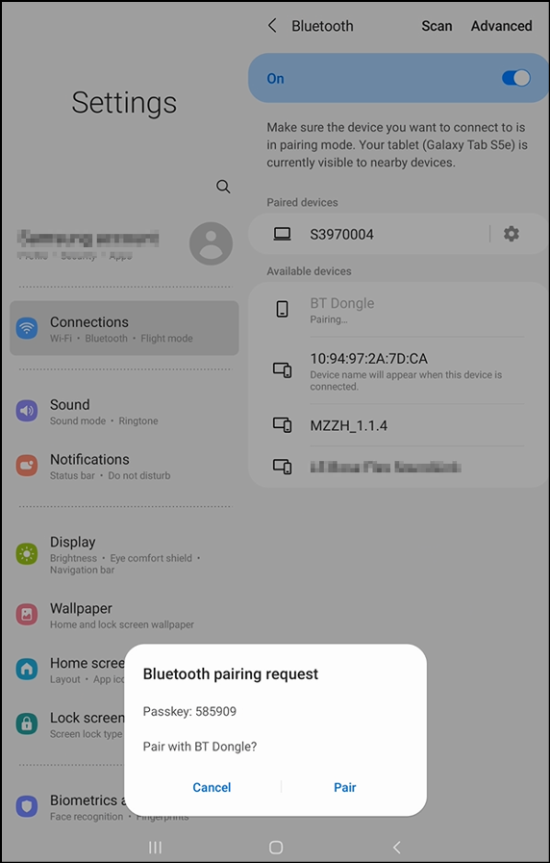Confirm pairing with the Pair button
This screenshot has width=550, height=863.
(x=345, y=787)
